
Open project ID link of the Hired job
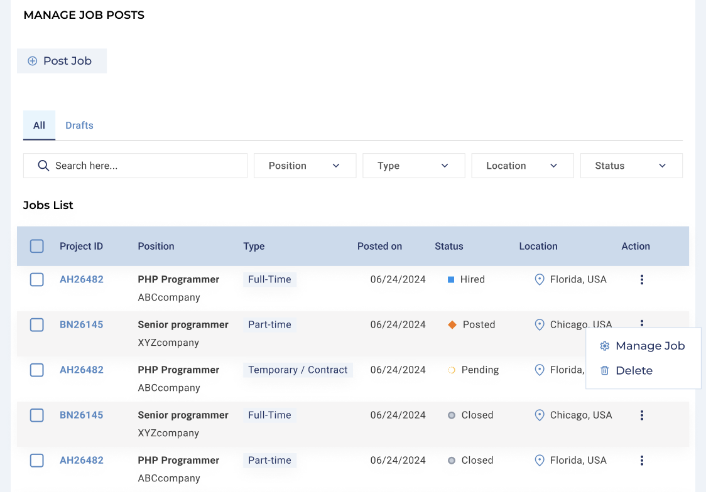[82, 280]
